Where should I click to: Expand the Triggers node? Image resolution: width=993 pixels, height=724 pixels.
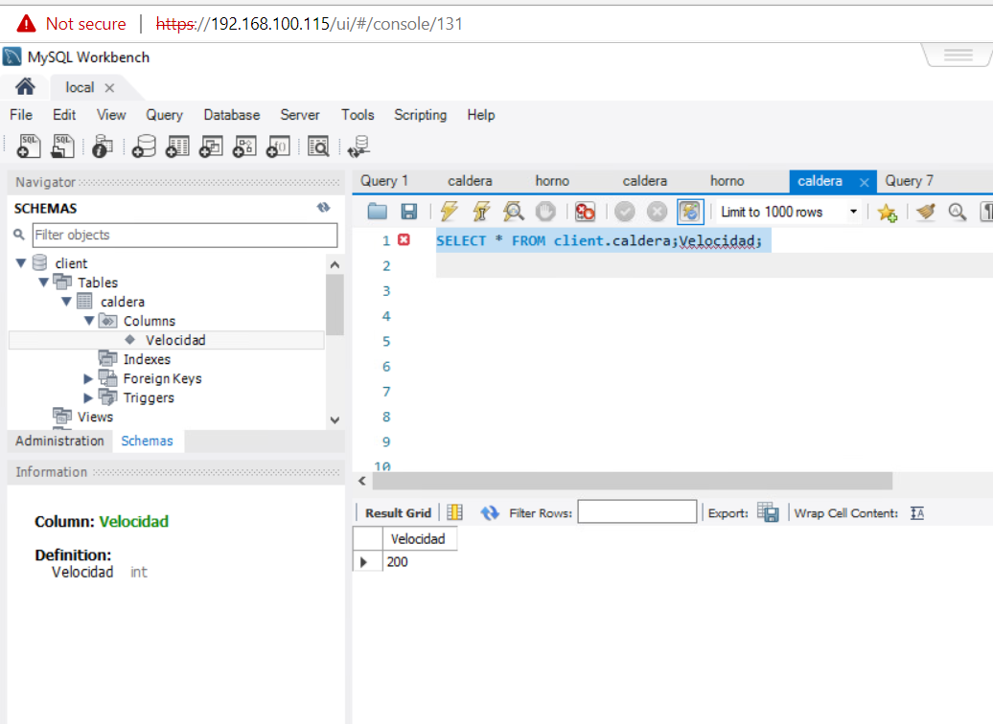(88, 397)
